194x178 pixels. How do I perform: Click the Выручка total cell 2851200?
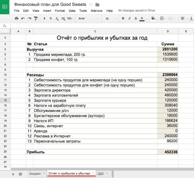(x=167, y=49)
